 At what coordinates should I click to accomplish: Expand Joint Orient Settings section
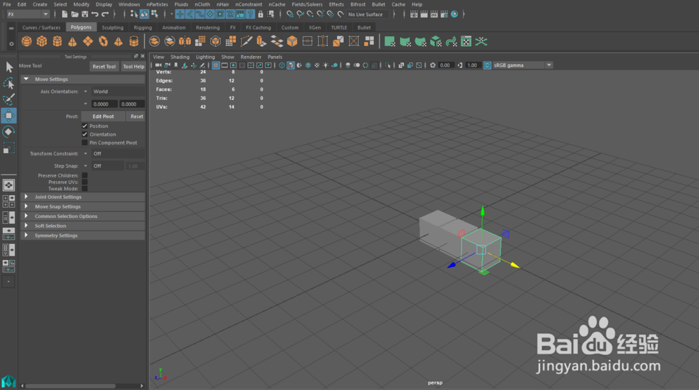83,196
